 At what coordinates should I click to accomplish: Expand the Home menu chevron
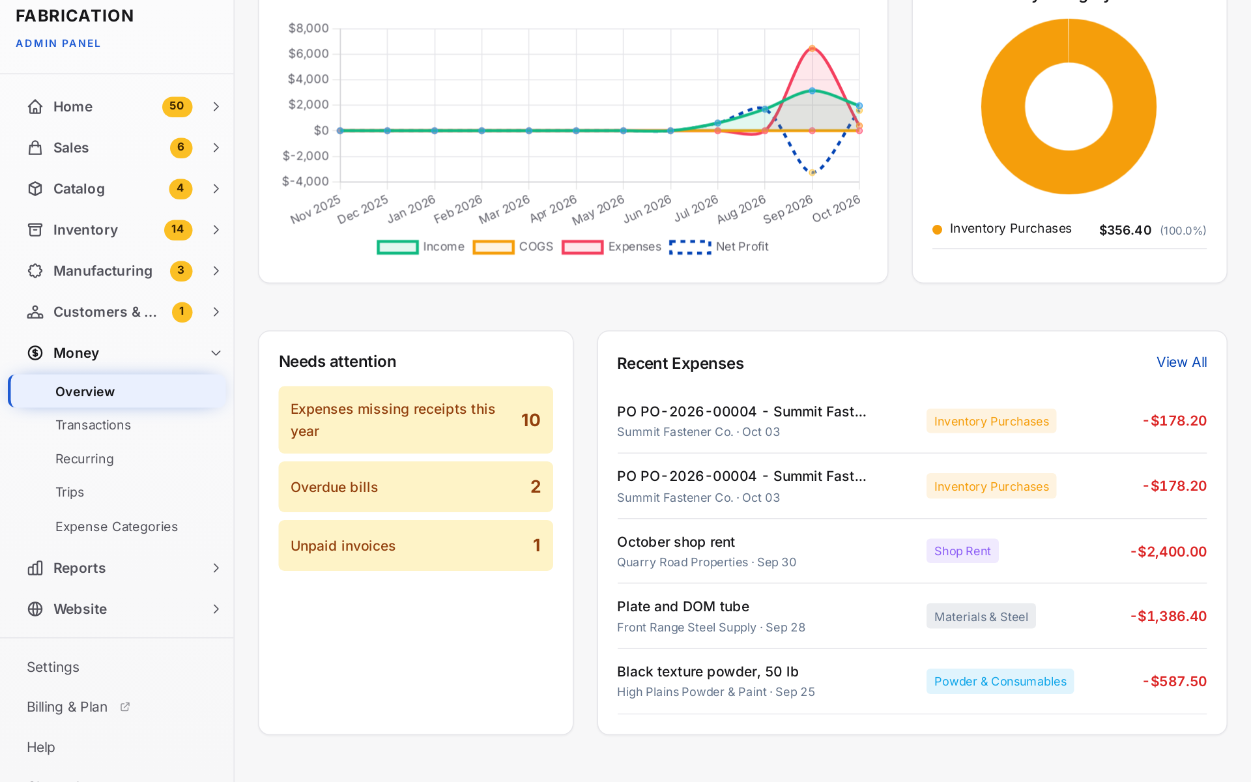(216, 106)
